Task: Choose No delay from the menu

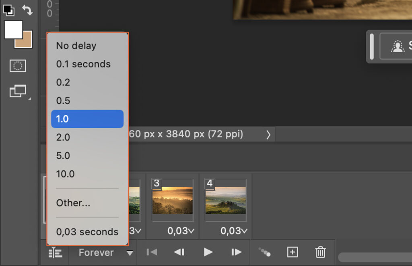Action: pyautogui.click(x=76, y=46)
